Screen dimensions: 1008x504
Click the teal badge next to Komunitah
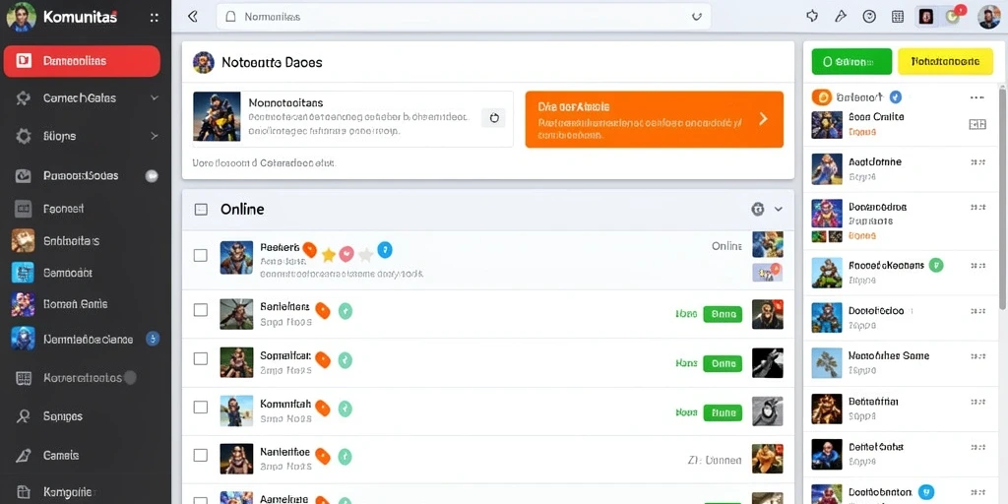click(x=346, y=409)
